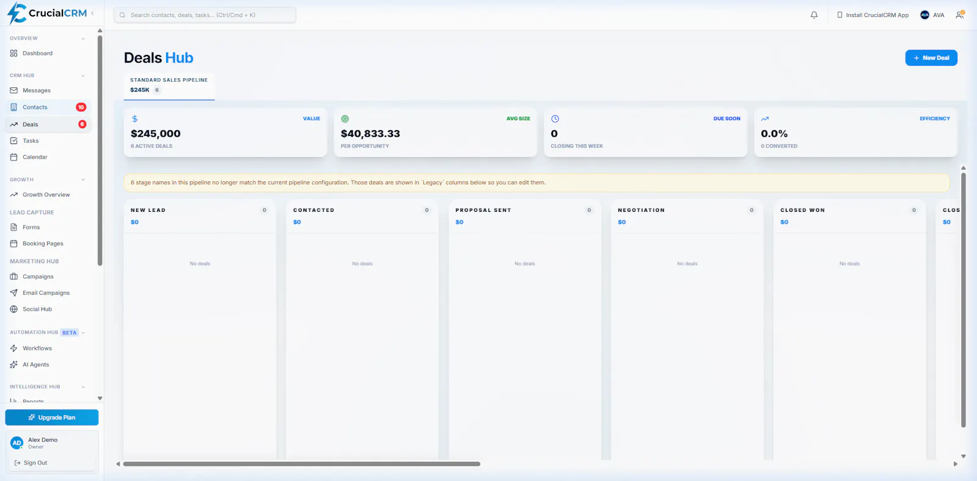Click the sidebar vertical scrollbar

tap(100, 151)
